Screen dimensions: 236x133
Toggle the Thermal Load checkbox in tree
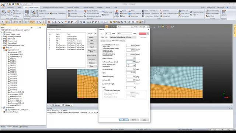(x=4, y=43)
